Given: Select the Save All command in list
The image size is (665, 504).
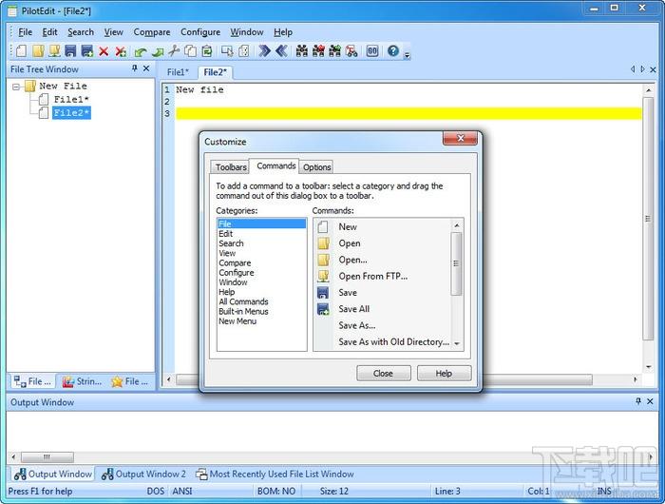Looking at the screenshot, I should (382, 309).
